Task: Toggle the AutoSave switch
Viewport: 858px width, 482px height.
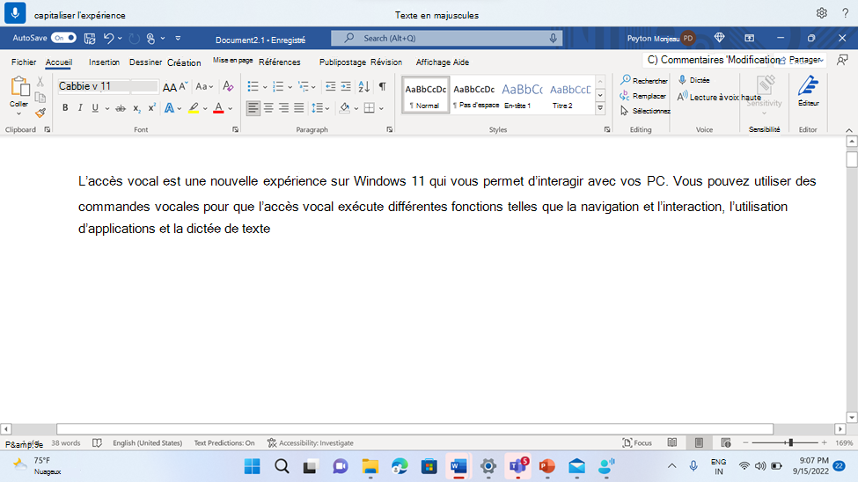Action: tap(63, 38)
